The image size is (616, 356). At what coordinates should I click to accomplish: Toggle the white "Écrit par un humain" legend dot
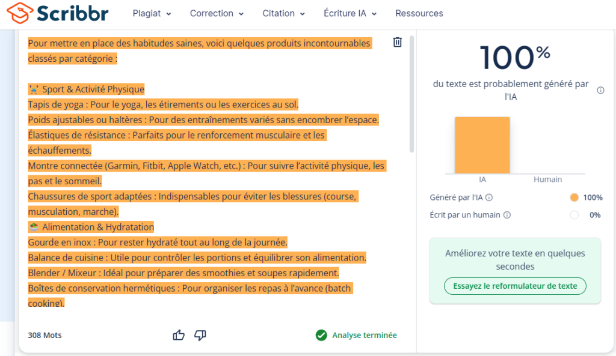pyautogui.click(x=574, y=215)
